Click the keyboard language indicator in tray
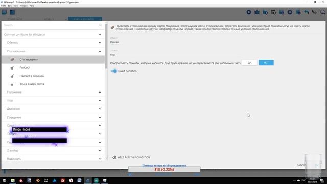 point(303,180)
